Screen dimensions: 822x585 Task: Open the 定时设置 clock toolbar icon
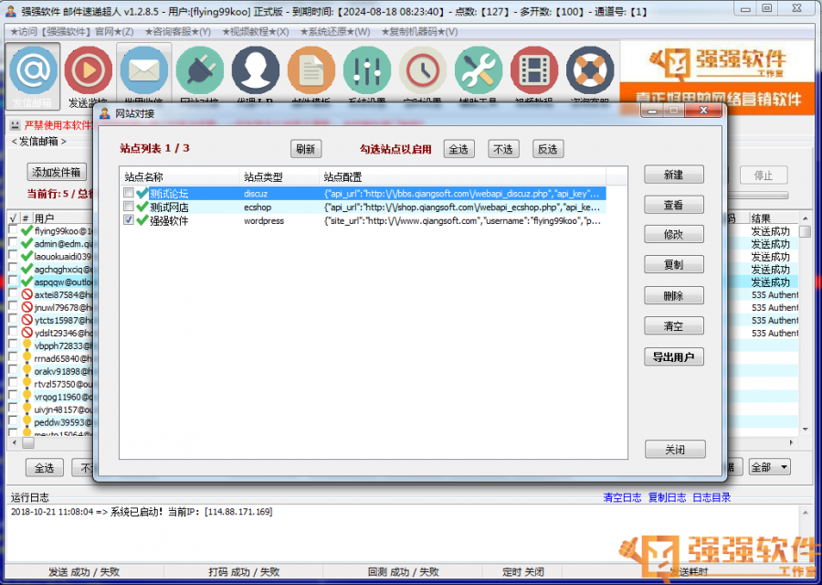[x=423, y=70]
